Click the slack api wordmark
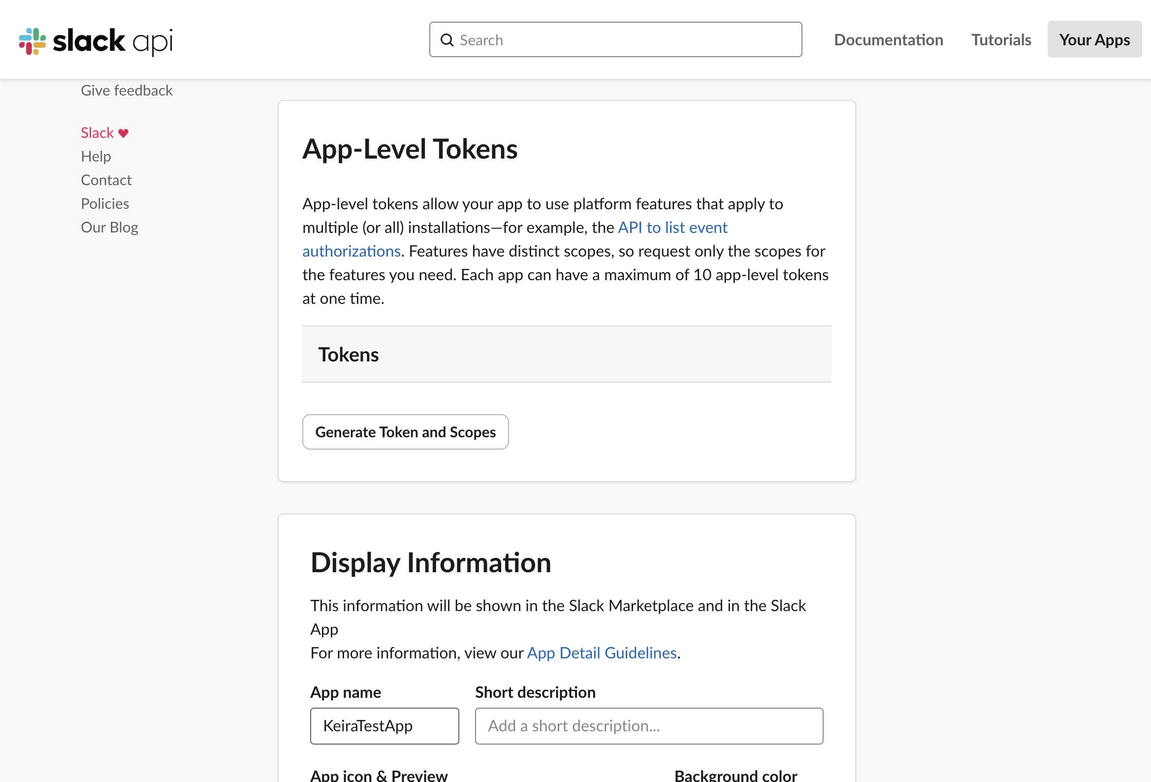 click(x=113, y=41)
